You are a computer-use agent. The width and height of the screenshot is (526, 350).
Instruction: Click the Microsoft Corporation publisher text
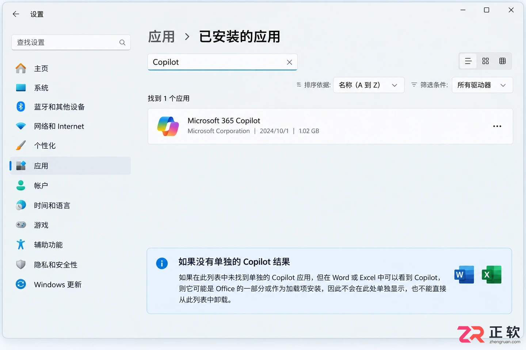coord(219,131)
